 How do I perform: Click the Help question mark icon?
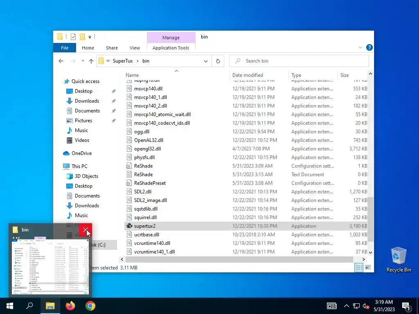point(369,47)
